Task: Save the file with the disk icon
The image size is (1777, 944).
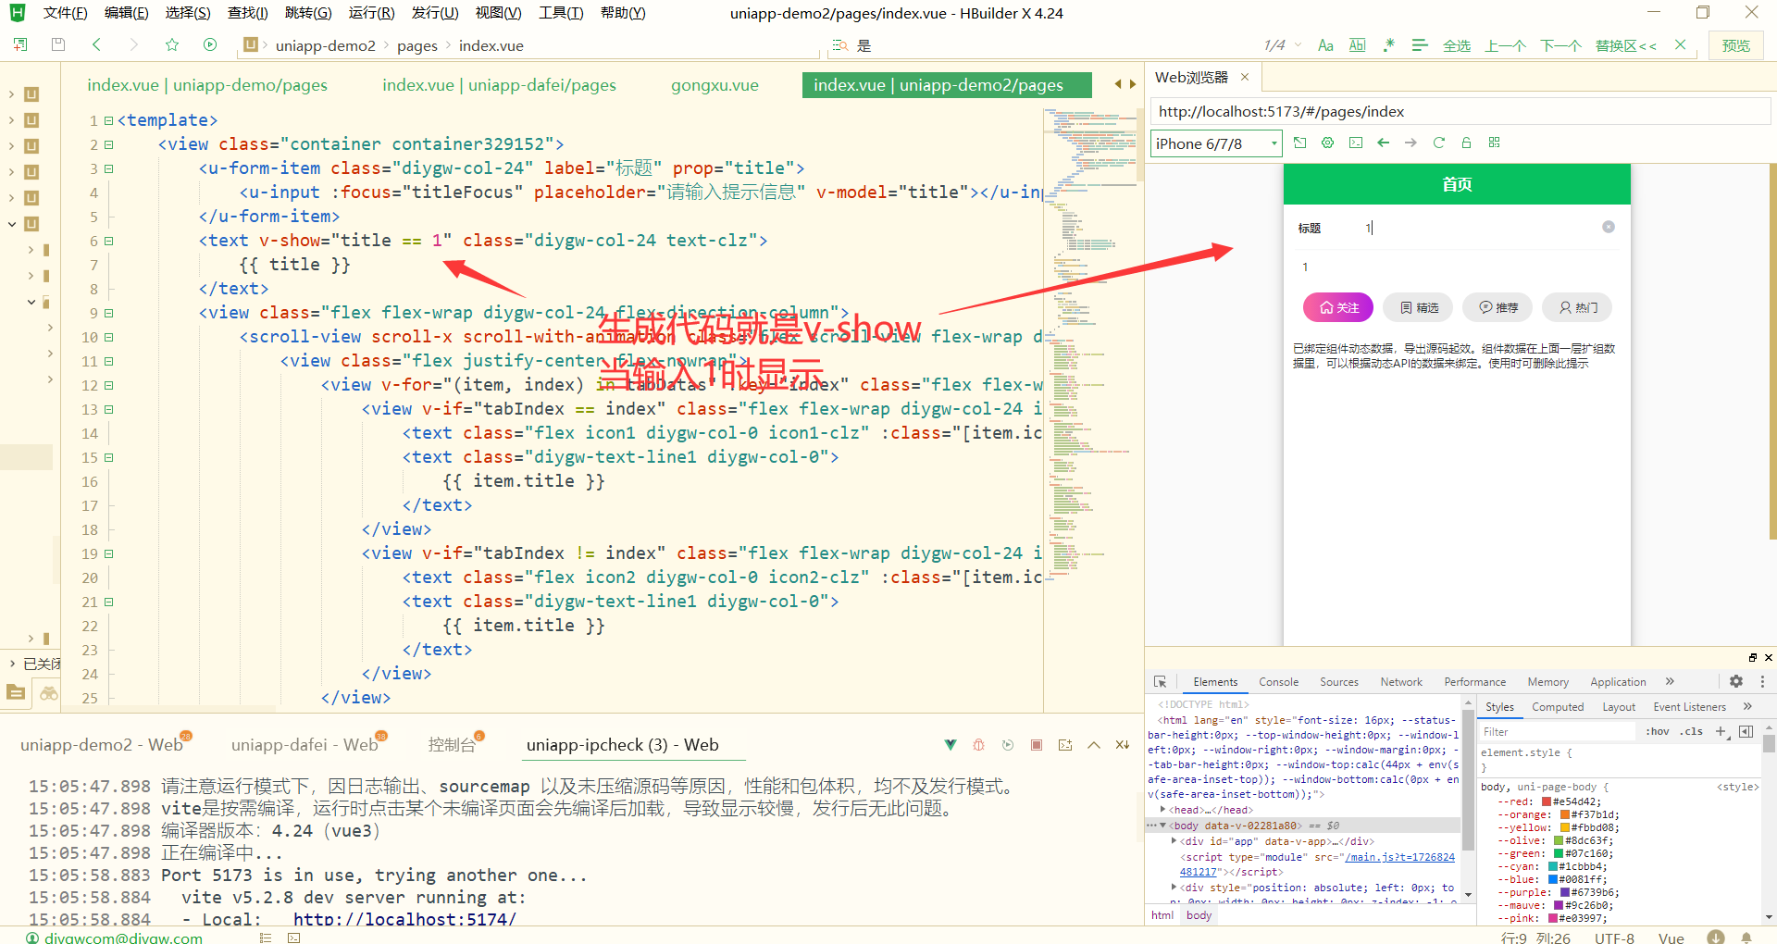Action: coord(58,44)
